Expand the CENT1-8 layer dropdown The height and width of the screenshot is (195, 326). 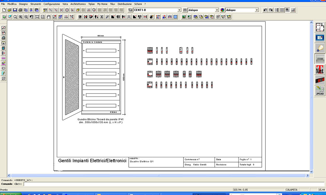pos(179,10)
